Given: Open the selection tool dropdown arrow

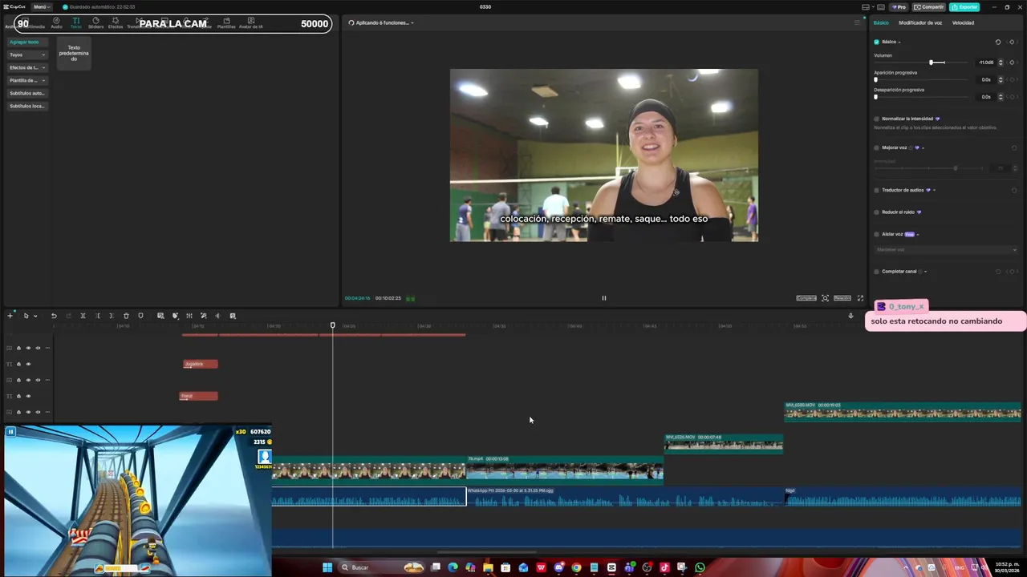Looking at the screenshot, I should coord(35,316).
